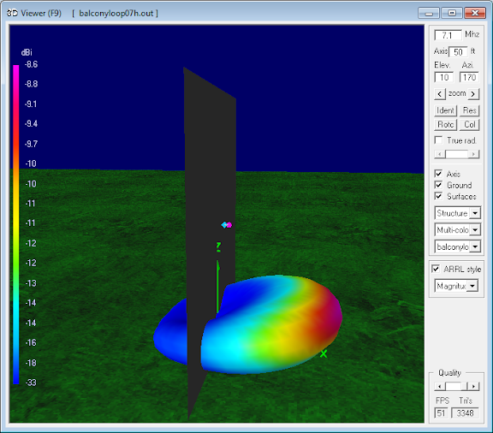The height and width of the screenshot is (433, 493).
Task: Open the Magnitude dropdown
Action: pyautogui.click(x=472, y=286)
